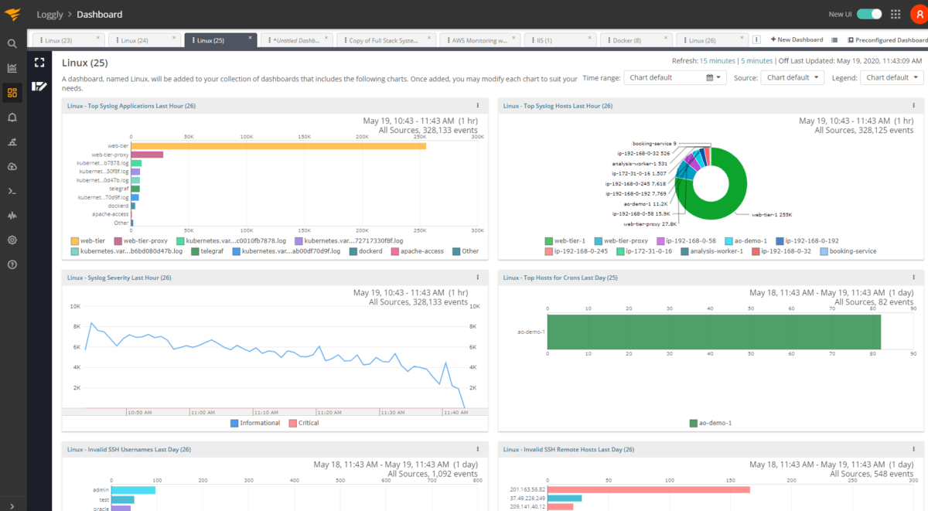Open Alerts via the bell icon

pyautogui.click(x=12, y=117)
